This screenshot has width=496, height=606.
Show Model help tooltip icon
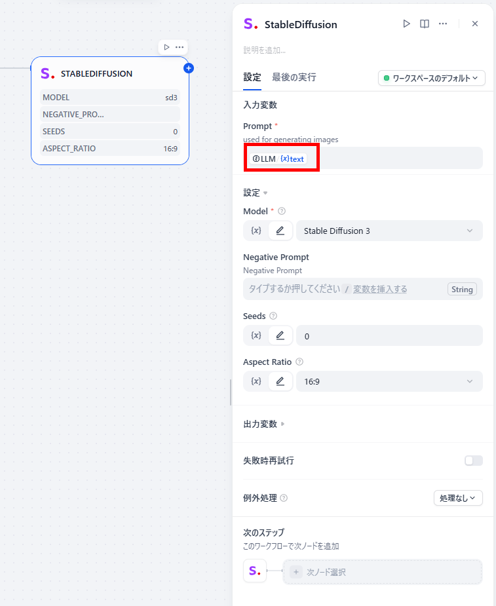tap(282, 211)
